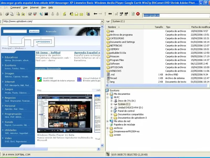Click the mail folder toolbar icon

[x=71, y=14]
